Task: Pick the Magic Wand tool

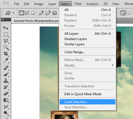Action: point(6,47)
